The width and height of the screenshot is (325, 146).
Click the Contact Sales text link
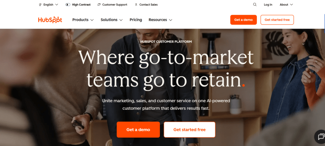point(149,4)
